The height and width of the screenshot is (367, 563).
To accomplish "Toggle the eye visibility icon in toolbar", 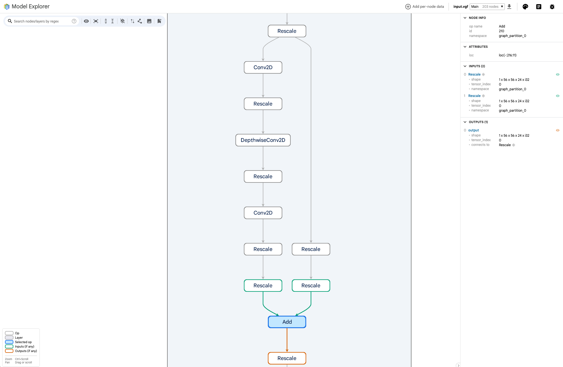I will click(86, 21).
